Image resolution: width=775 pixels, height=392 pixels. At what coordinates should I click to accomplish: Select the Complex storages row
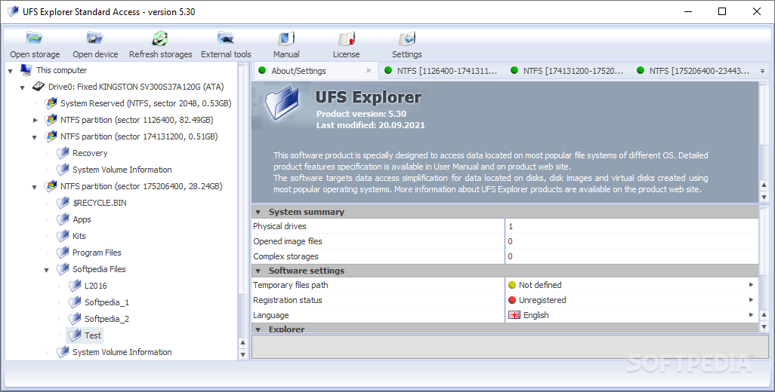(505, 256)
